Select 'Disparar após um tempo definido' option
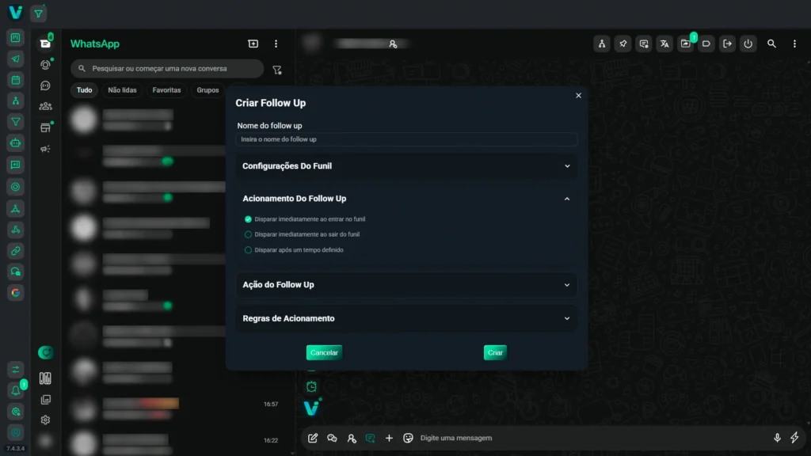Image resolution: width=811 pixels, height=456 pixels. pyautogui.click(x=248, y=250)
